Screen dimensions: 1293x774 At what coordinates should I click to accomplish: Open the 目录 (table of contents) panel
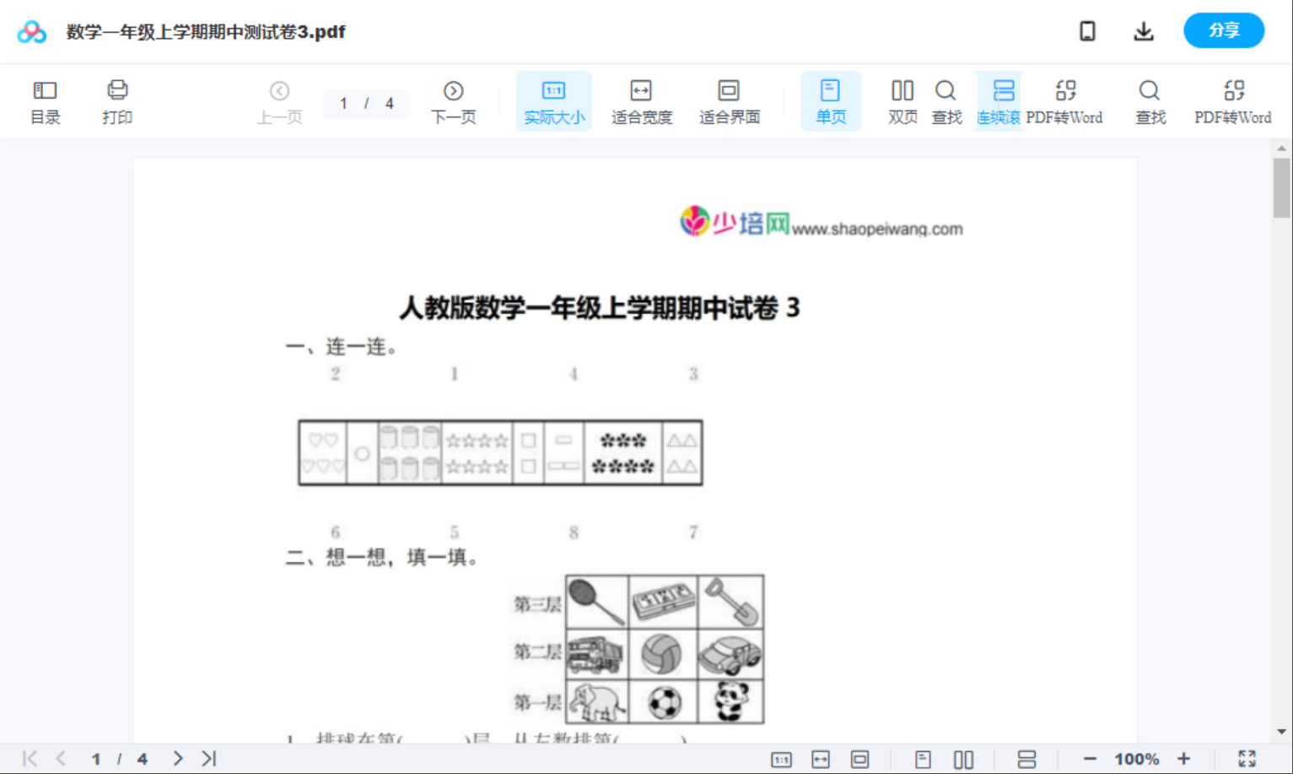click(45, 100)
